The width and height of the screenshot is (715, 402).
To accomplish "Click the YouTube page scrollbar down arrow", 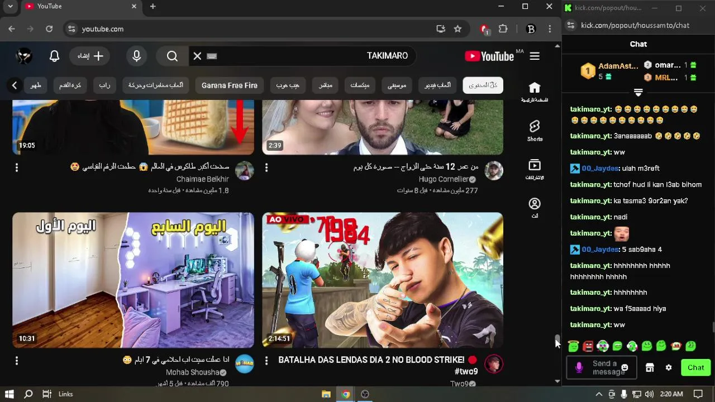I will point(557,381).
